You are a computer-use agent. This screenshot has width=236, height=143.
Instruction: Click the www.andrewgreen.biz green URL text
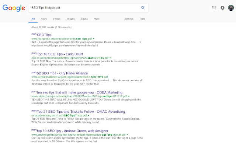click(79, 135)
